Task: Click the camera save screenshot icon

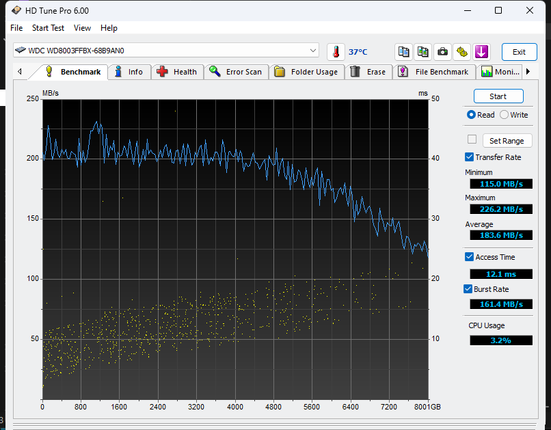Action: tap(443, 52)
